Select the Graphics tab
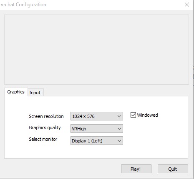This screenshot has width=194, height=179. (16, 92)
